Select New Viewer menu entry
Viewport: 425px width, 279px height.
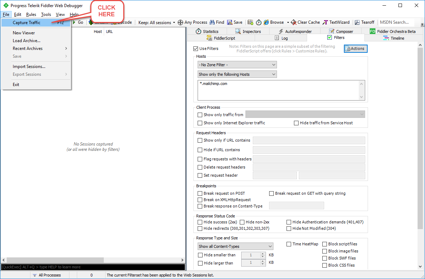(36, 33)
